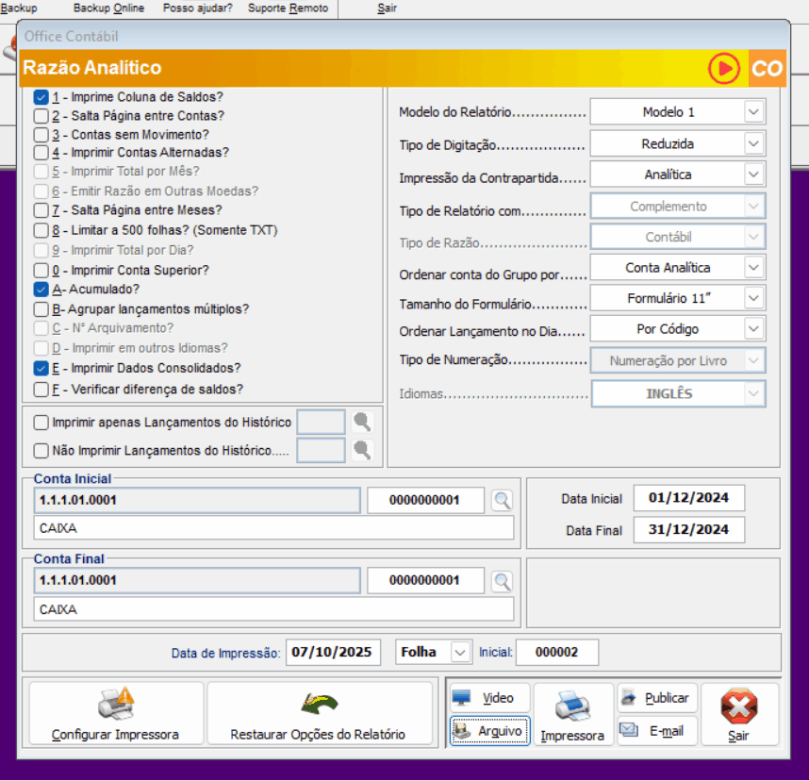Expand the Modelo do Relatório dropdown

point(752,112)
